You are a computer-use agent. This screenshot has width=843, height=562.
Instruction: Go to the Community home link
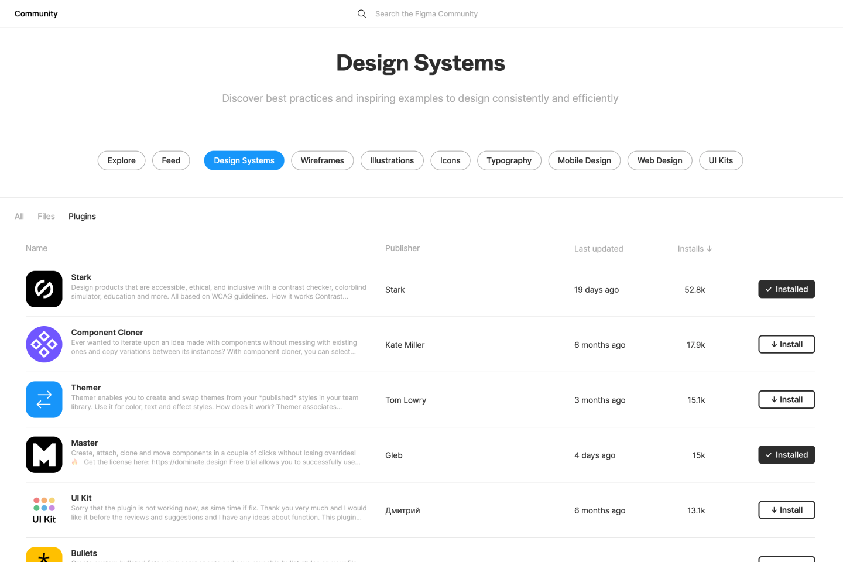[x=36, y=13]
